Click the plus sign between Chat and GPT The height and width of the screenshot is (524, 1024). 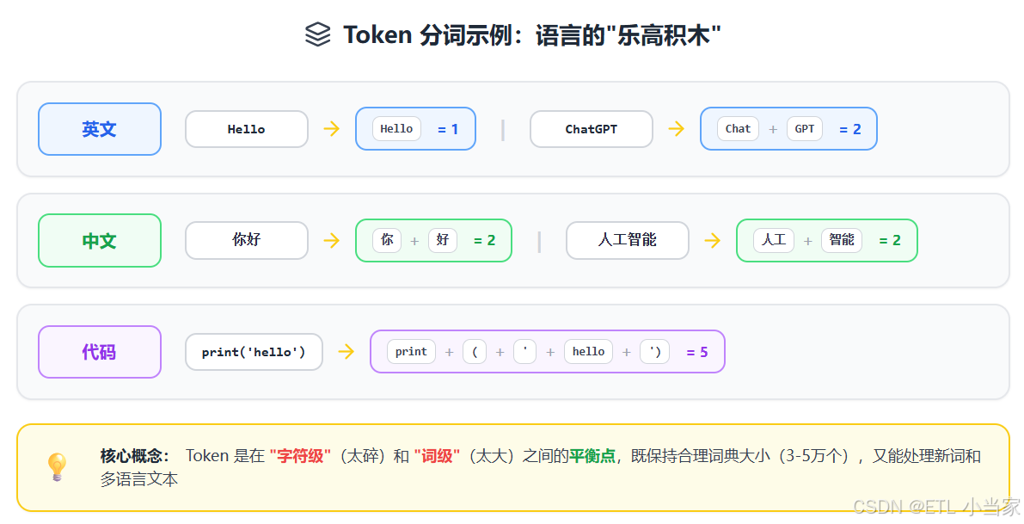773,128
